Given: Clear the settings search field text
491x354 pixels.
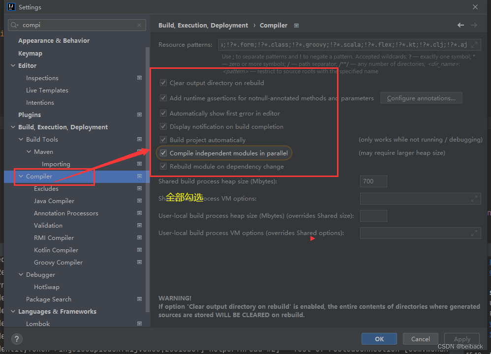Looking at the screenshot, I should click(139, 25).
